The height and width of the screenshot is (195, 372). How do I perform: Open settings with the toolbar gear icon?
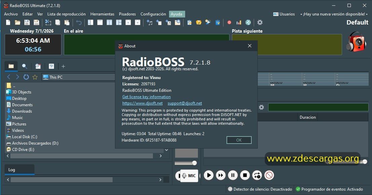click(260, 23)
